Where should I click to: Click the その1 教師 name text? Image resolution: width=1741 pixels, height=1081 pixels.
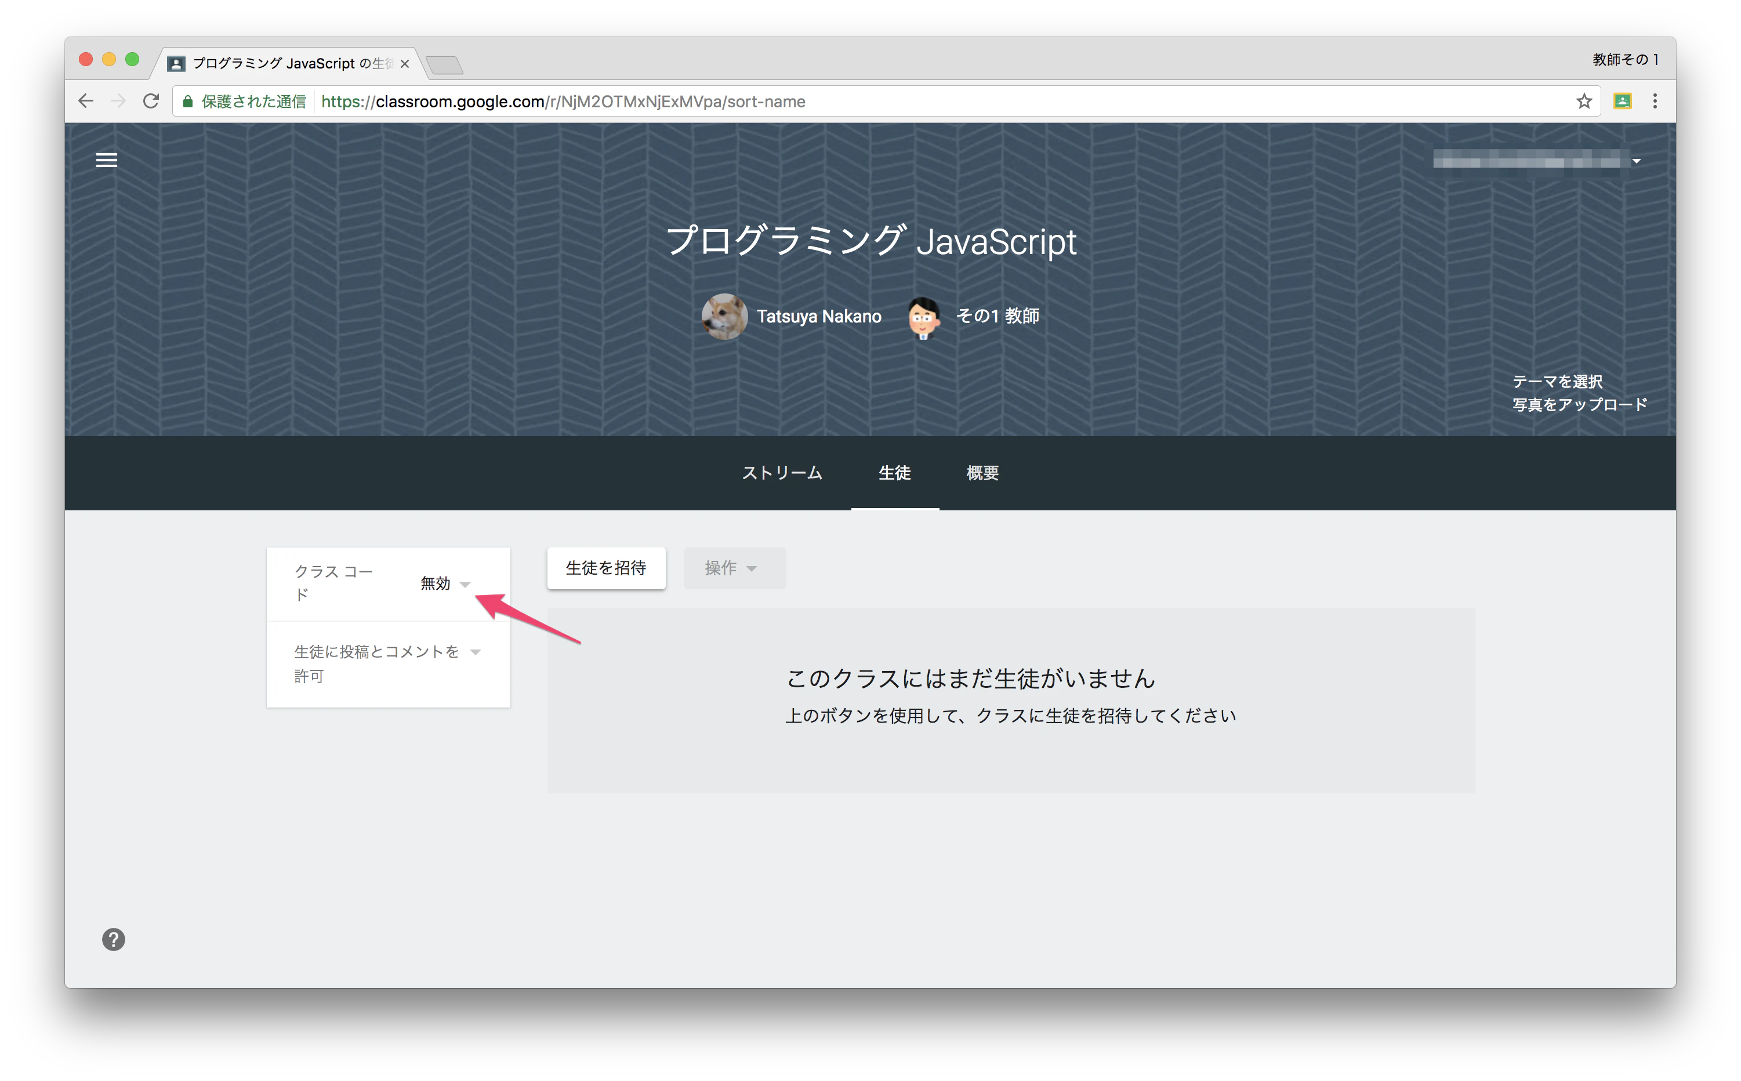(x=997, y=317)
